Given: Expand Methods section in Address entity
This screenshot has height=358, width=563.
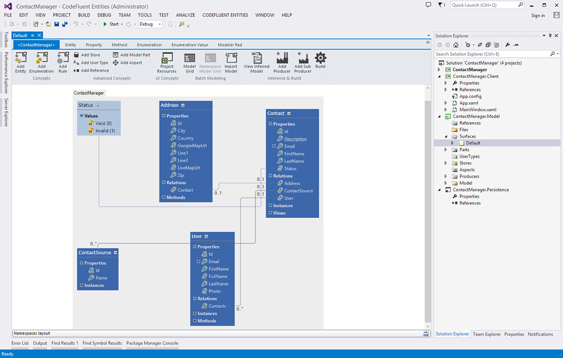Looking at the screenshot, I should [164, 198].
